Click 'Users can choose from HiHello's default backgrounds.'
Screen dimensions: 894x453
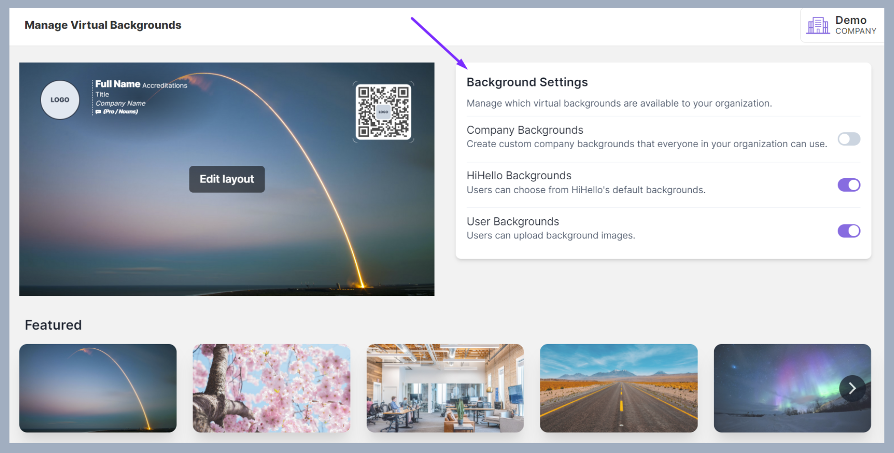pyautogui.click(x=586, y=190)
